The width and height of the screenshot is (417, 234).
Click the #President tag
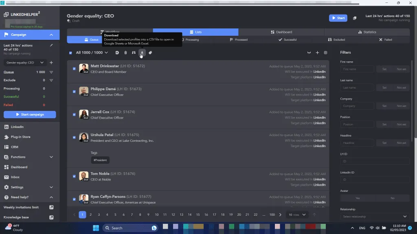100,160
